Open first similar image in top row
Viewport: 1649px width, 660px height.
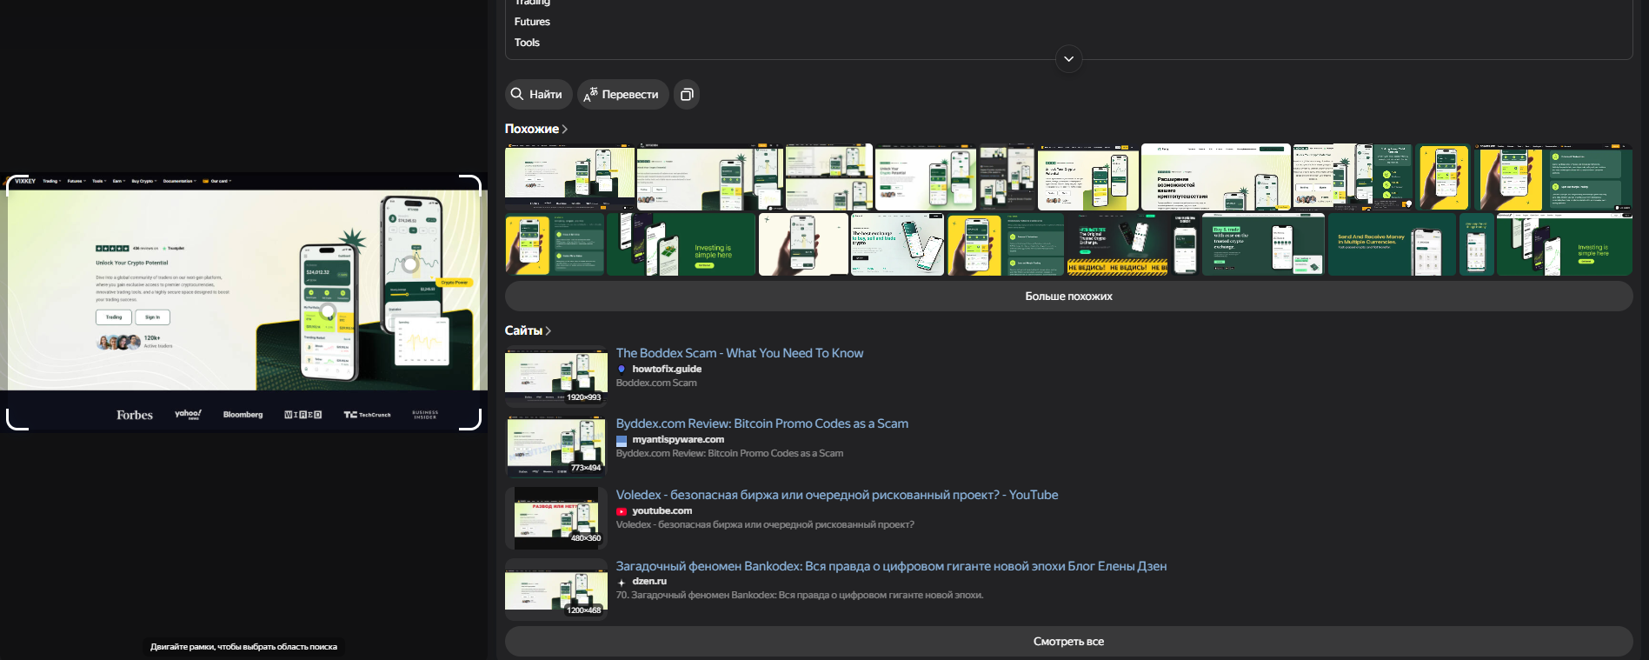pyautogui.click(x=569, y=177)
